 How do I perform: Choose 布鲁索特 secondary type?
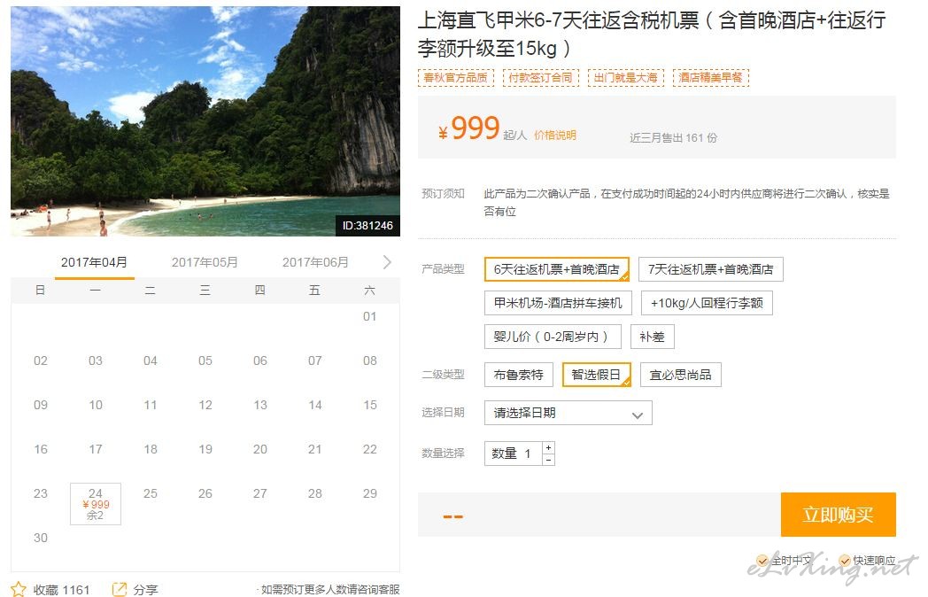tap(518, 375)
